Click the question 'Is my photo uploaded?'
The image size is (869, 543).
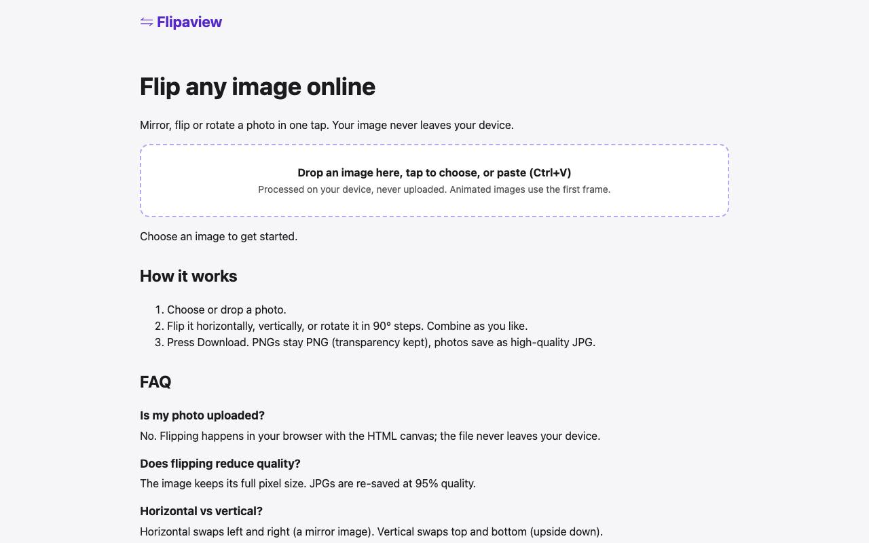click(x=202, y=415)
